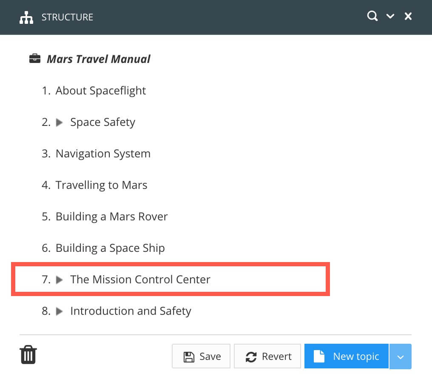
Task: Select the Navigation System topic
Action: click(x=103, y=154)
